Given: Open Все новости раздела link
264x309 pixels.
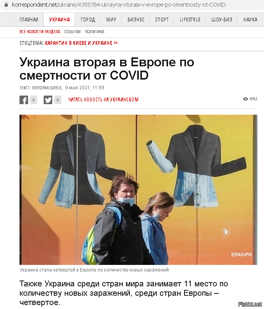Looking at the screenshot, I should (40, 32).
